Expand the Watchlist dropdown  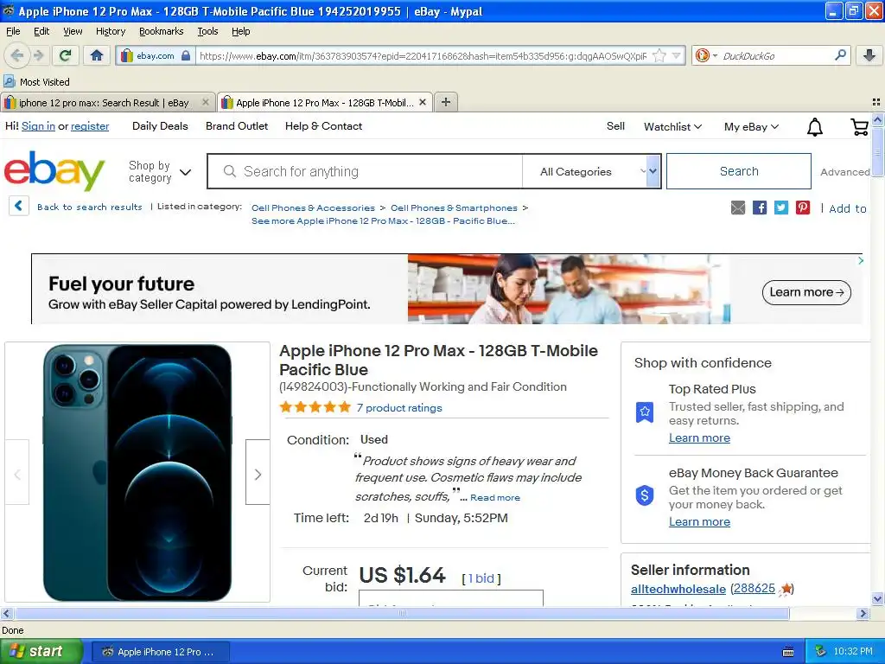(672, 126)
